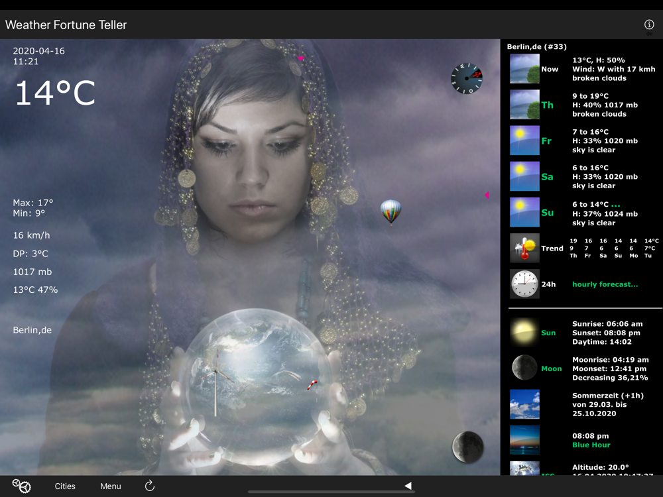Image resolution: width=663 pixels, height=497 pixels.
Task: Tap the Sunset: 08:08 pm line
Action: point(607,333)
